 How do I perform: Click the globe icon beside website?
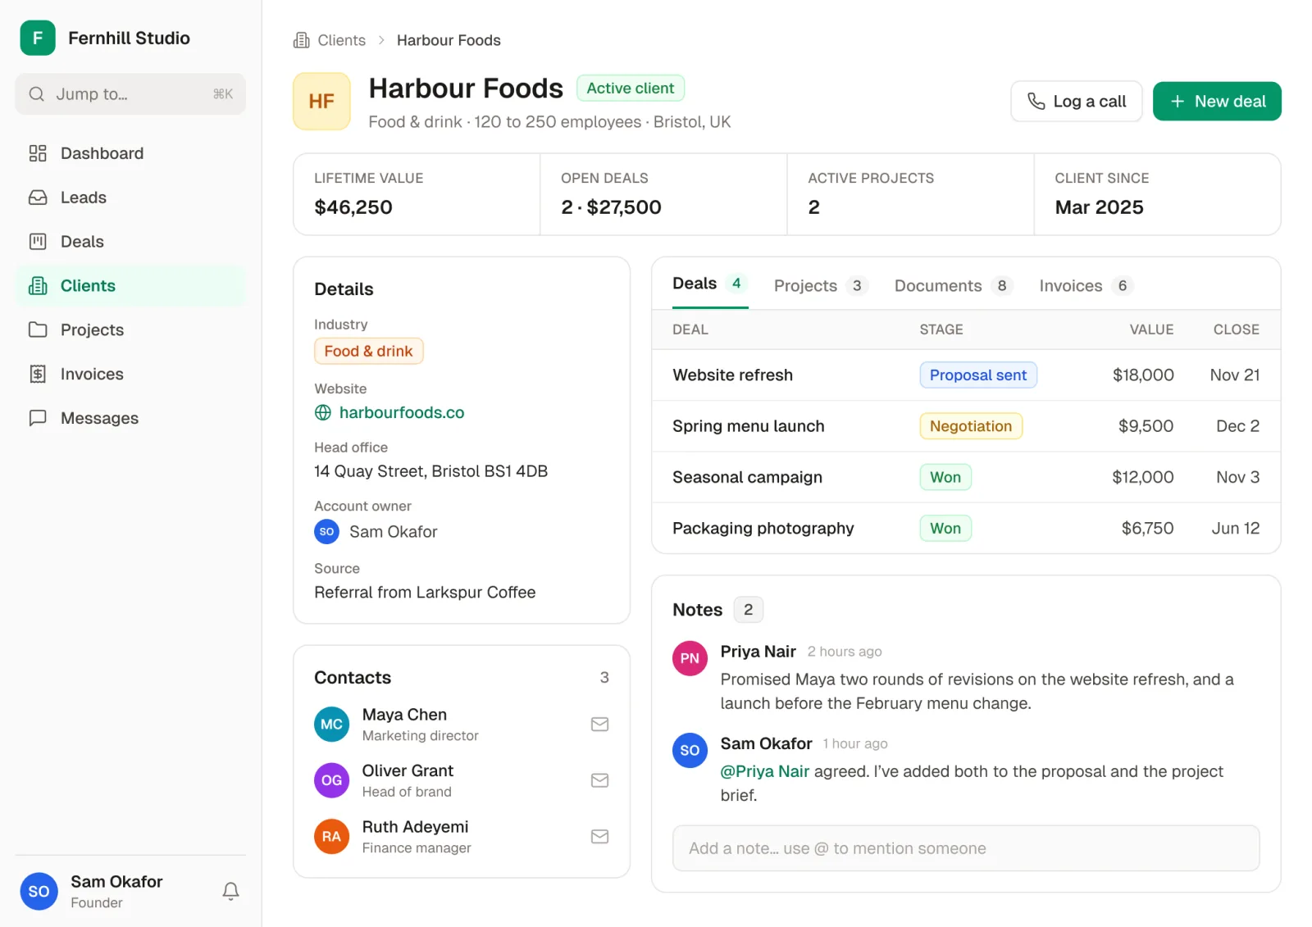point(323,412)
